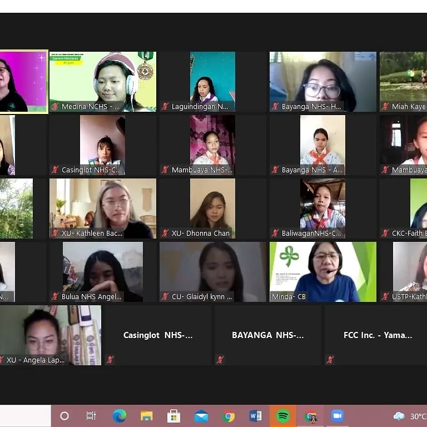Image resolution: width=427 pixels, height=427 pixels.
Task: Click the centered 'Casinglot NHS-...' tile name
Action: click(158, 335)
